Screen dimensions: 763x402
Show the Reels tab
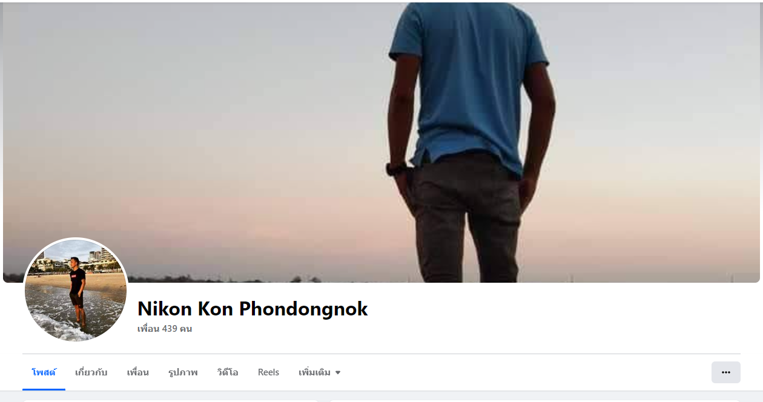click(x=268, y=372)
